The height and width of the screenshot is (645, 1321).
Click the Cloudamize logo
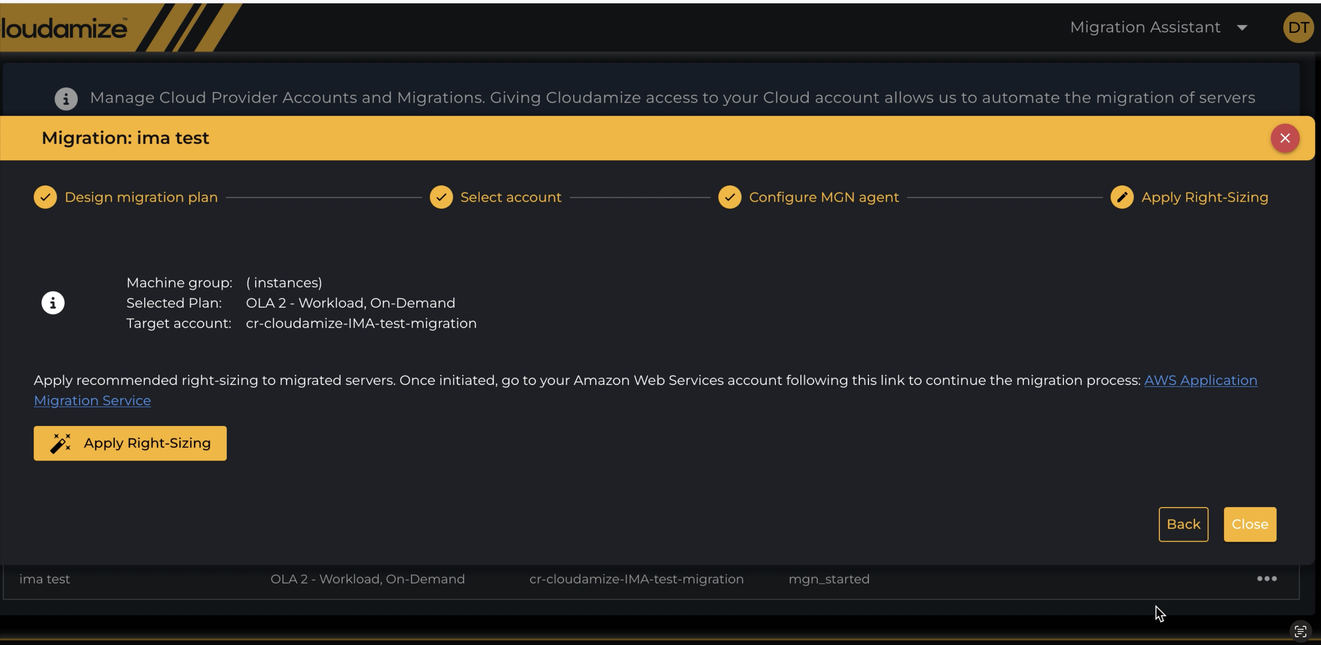(x=64, y=27)
